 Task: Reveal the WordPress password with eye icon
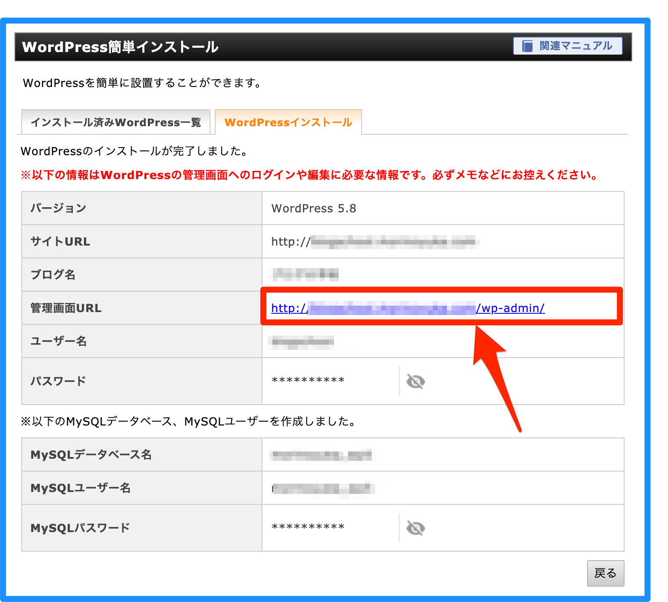point(415,381)
